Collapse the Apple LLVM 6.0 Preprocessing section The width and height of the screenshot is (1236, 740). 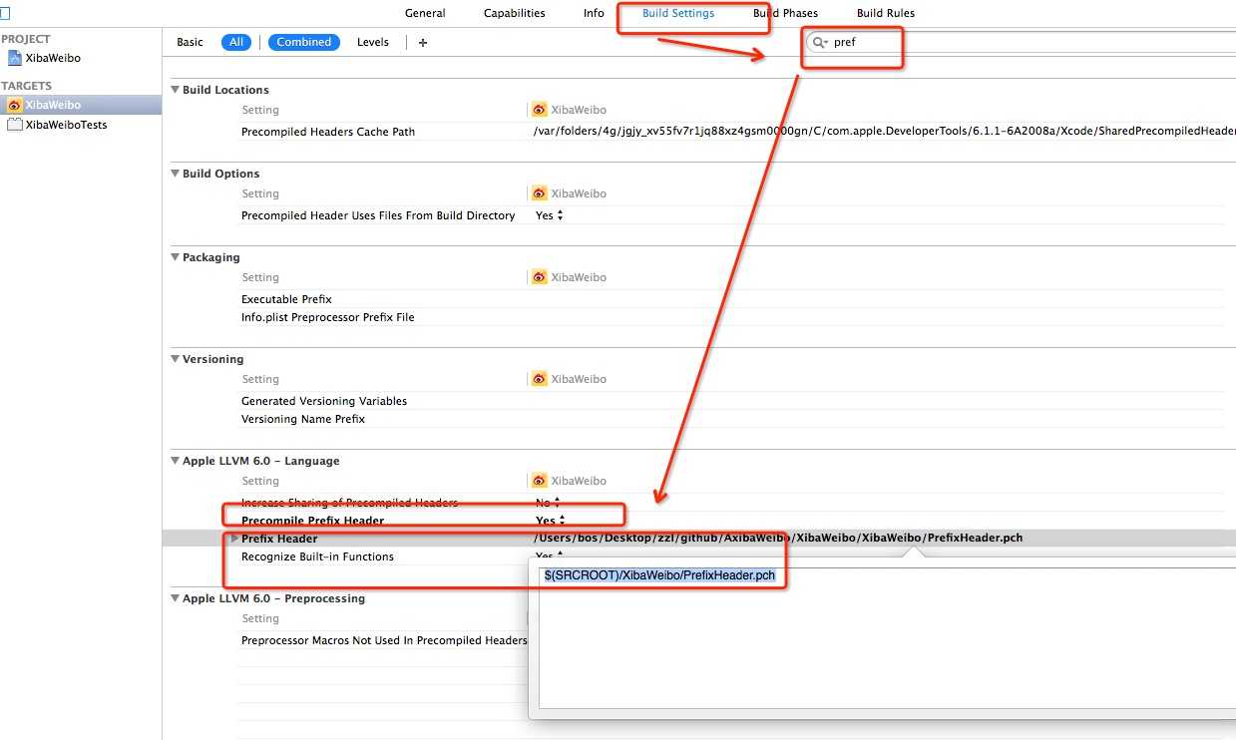click(176, 598)
